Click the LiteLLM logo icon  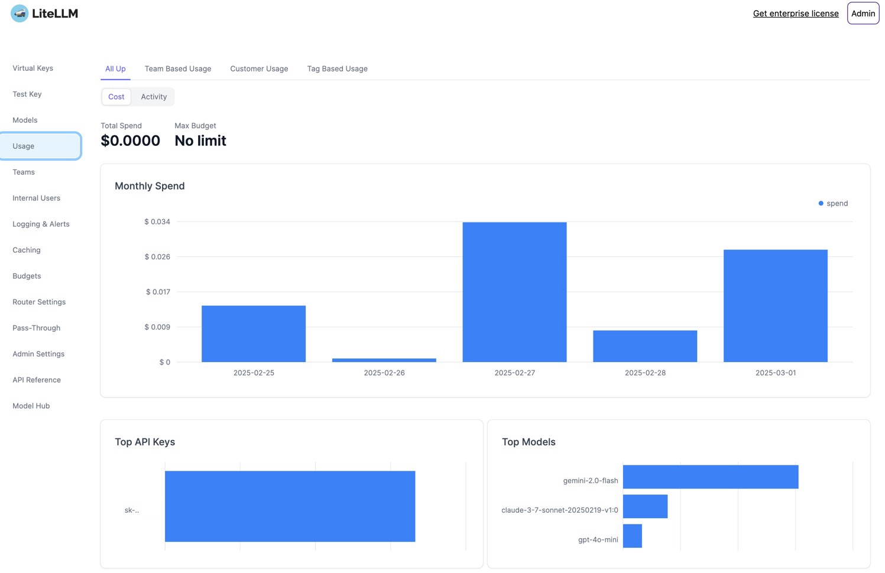point(20,14)
